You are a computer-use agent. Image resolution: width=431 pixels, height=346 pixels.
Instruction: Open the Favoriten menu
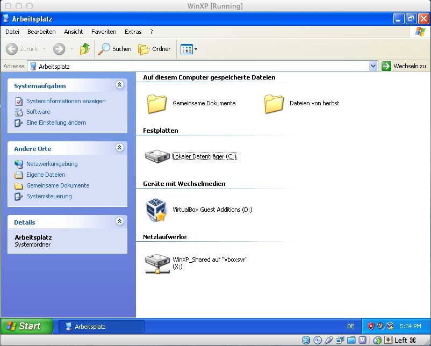104,32
